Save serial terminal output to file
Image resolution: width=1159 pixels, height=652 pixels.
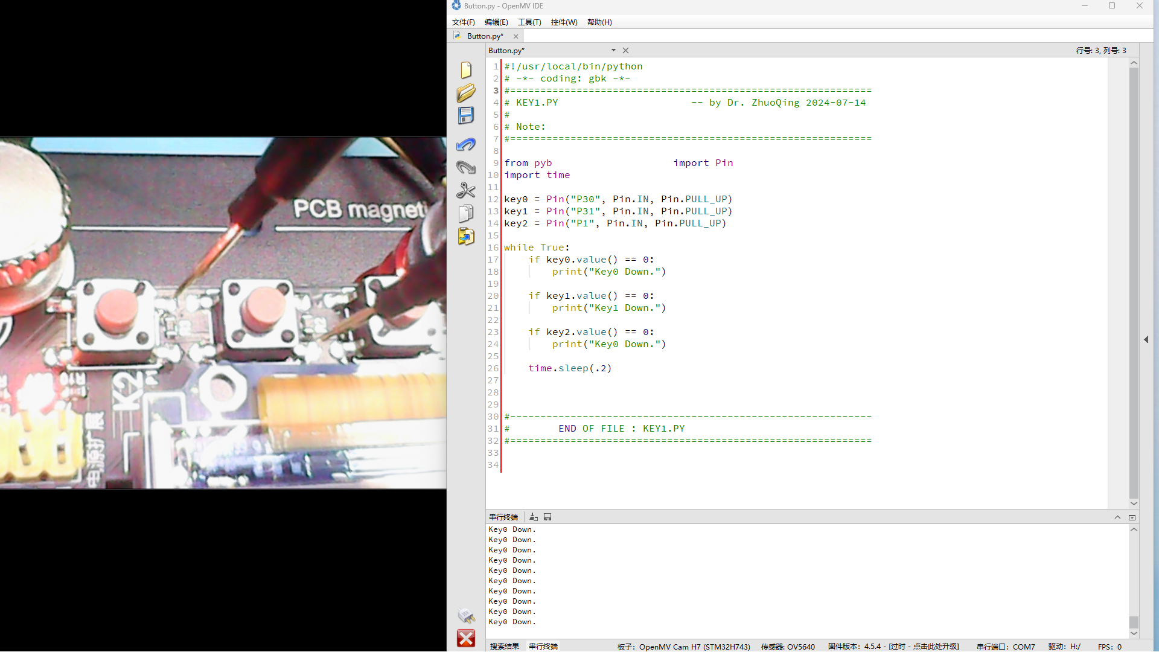click(548, 517)
